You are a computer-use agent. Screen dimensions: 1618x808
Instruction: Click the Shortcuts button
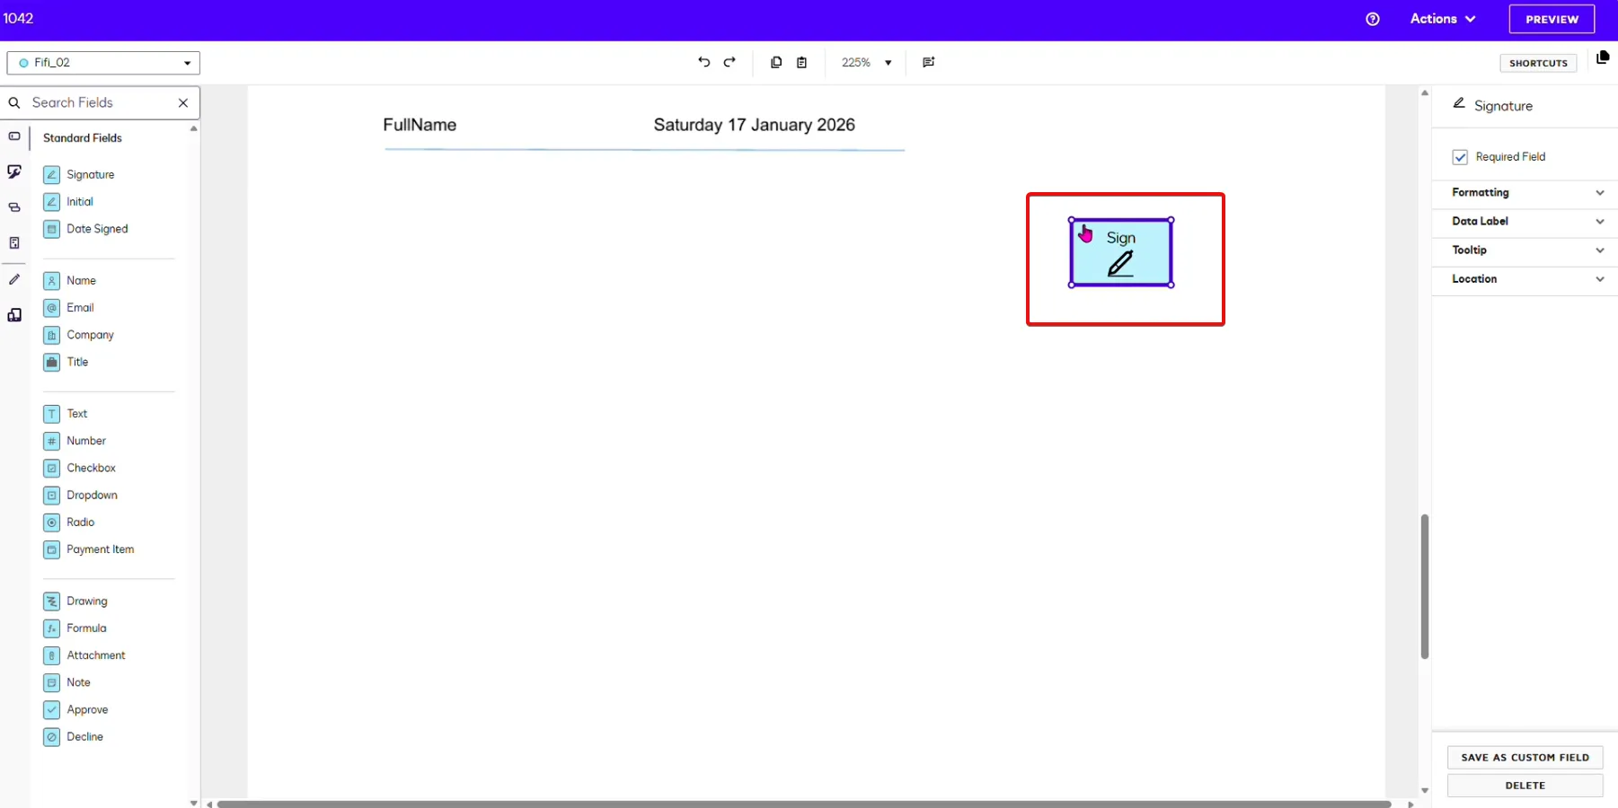[x=1537, y=63]
